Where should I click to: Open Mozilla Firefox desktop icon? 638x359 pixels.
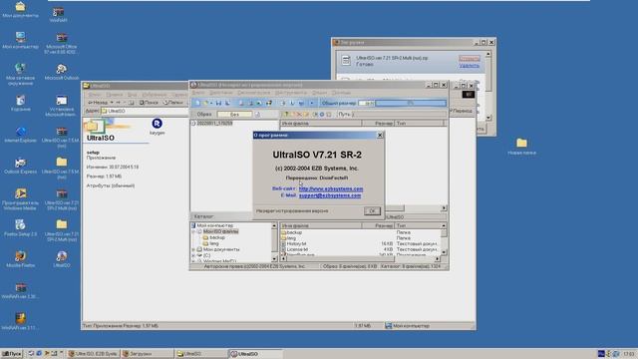click(20, 259)
